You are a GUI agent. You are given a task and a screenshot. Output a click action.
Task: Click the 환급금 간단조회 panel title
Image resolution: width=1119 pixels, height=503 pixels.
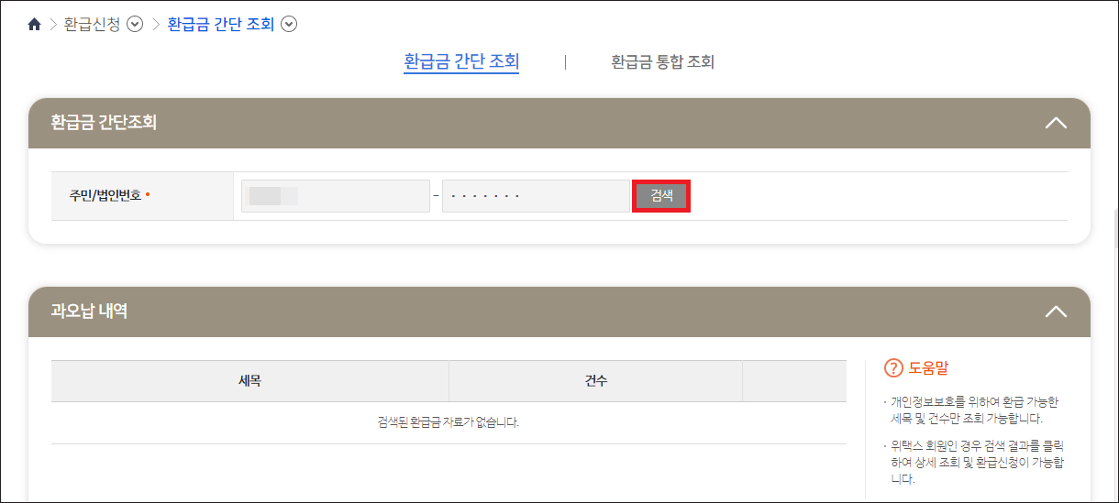(104, 123)
